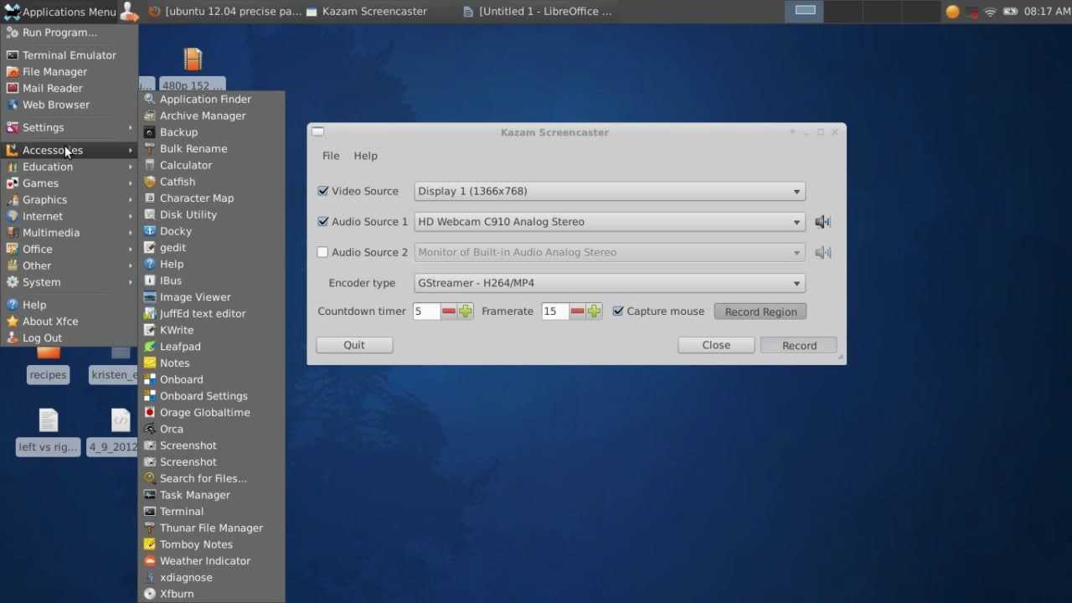Screen dimensions: 1072x603
Task: Click the Quit button
Action: point(354,345)
